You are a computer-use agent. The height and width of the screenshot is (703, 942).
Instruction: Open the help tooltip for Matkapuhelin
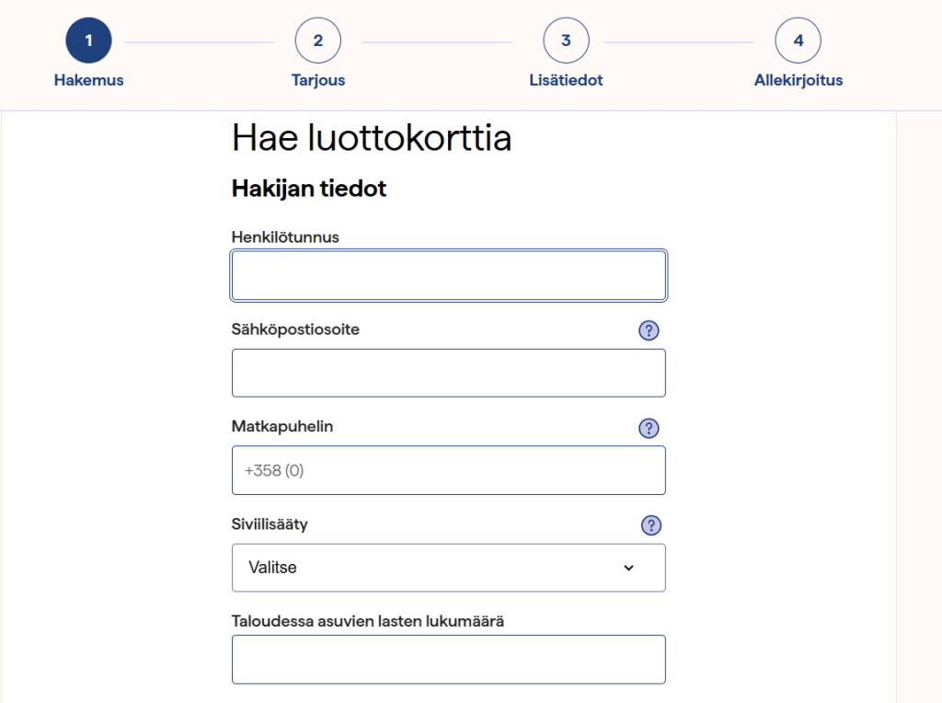[649, 428]
